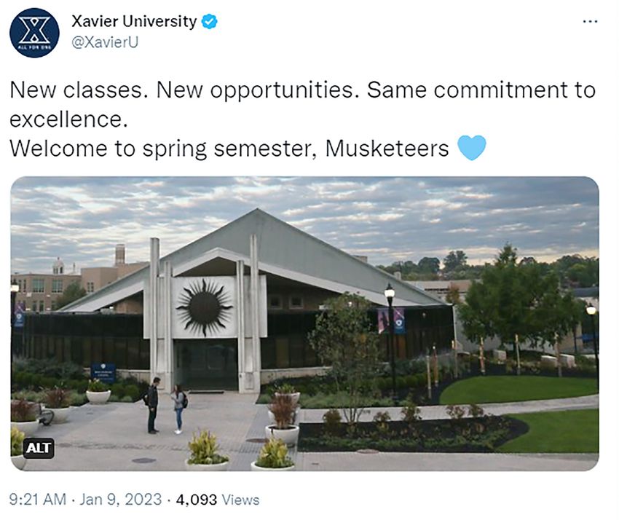Click the blue heart emoji
Image resolution: width=619 pixels, height=520 pixels.
pos(471,148)
